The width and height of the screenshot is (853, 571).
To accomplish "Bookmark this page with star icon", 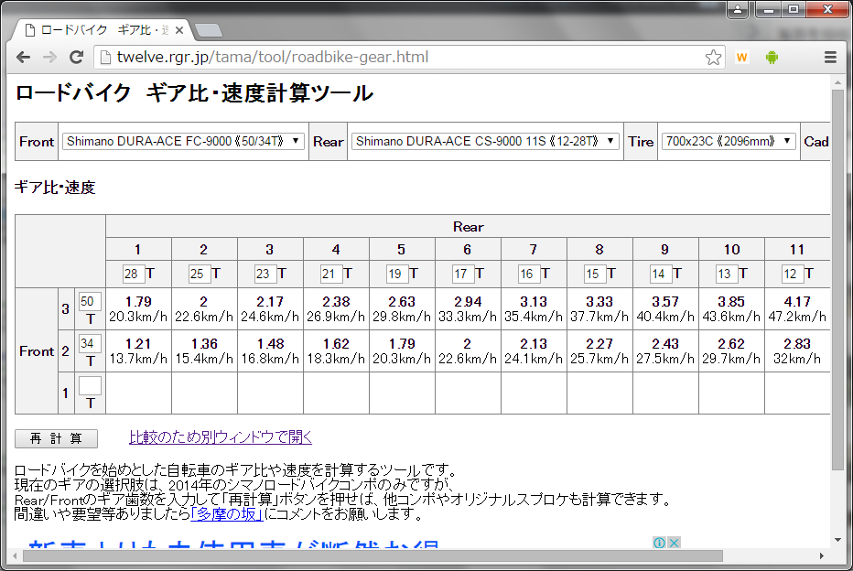I will 713,57.
